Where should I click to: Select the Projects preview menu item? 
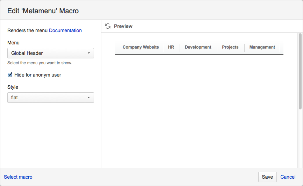pyautogui.click(x=230, y=47)
